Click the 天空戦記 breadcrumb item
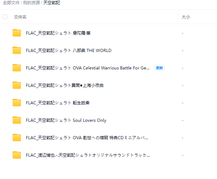The height and width of the screenshot is (179, 217). pyautogui.click(x=52, y=3)
